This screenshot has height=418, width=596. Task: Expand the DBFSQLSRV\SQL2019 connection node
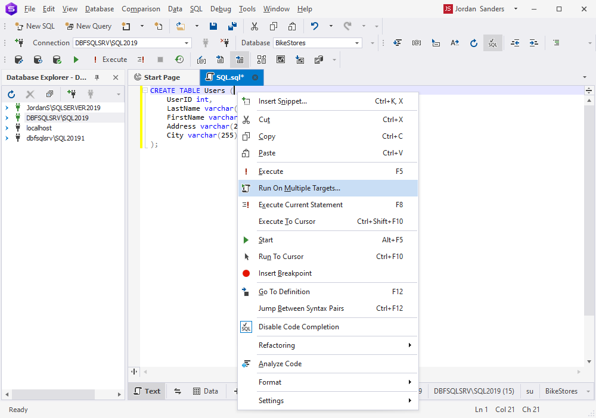click(7, 118)
